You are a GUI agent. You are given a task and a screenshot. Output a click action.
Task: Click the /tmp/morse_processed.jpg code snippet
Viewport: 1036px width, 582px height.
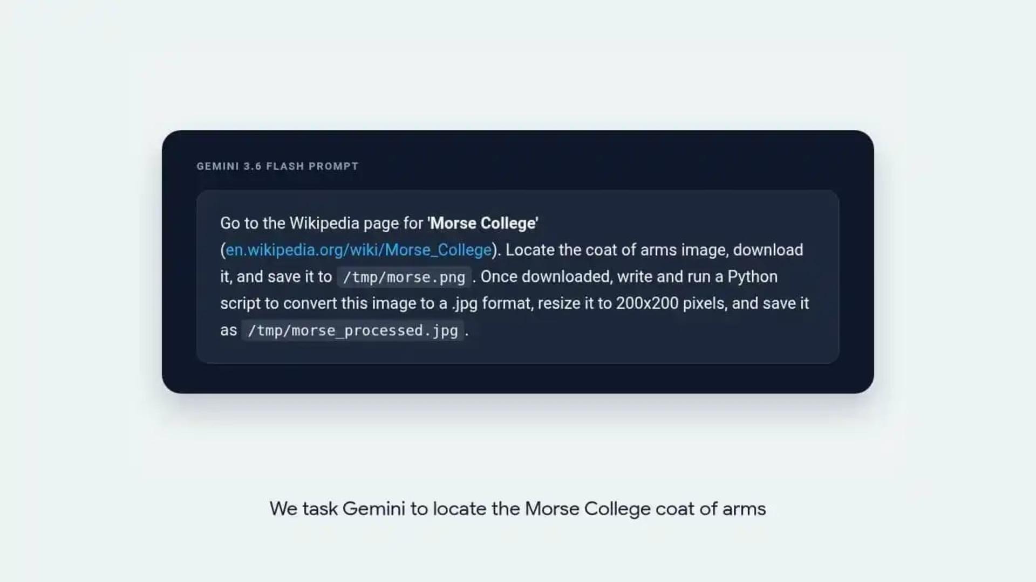tap(353, 330)
